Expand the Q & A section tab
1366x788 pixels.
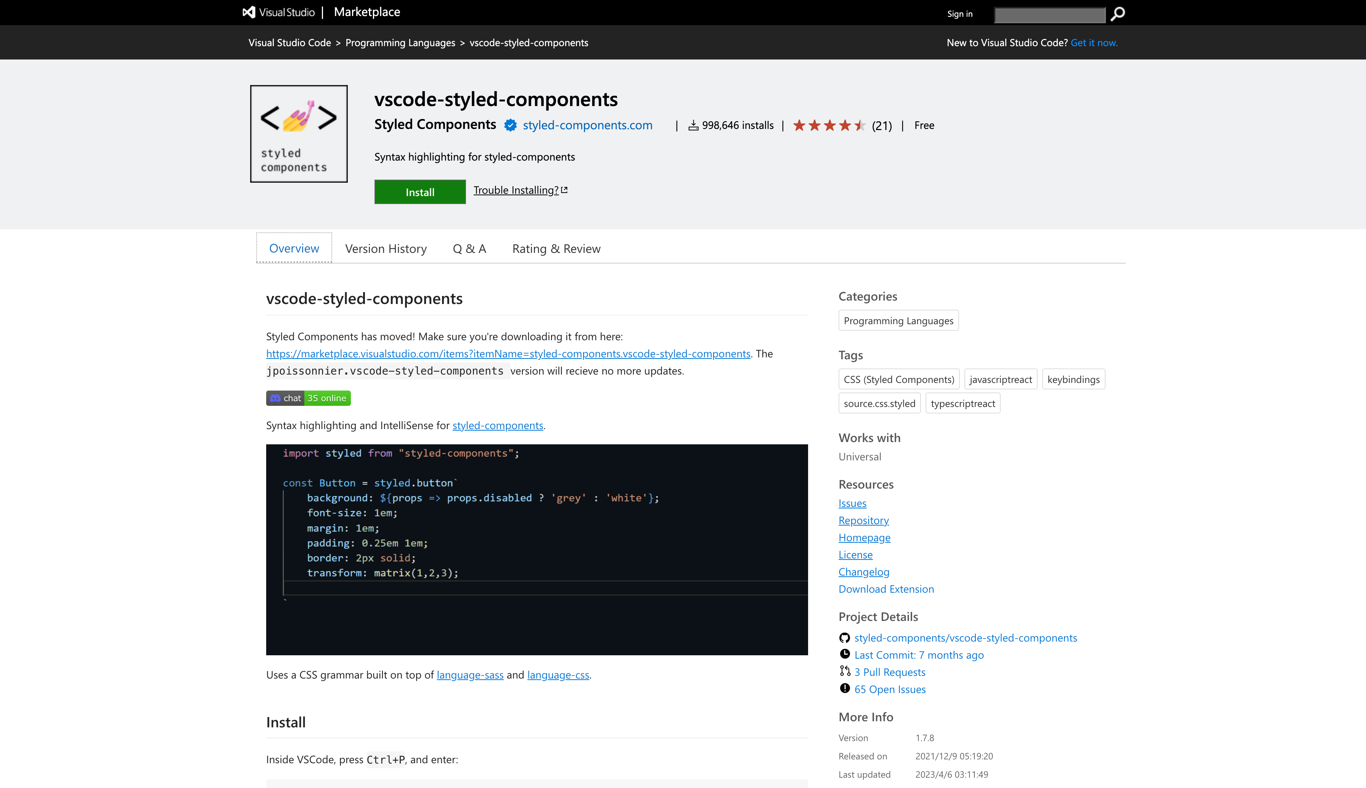point(469,248)
